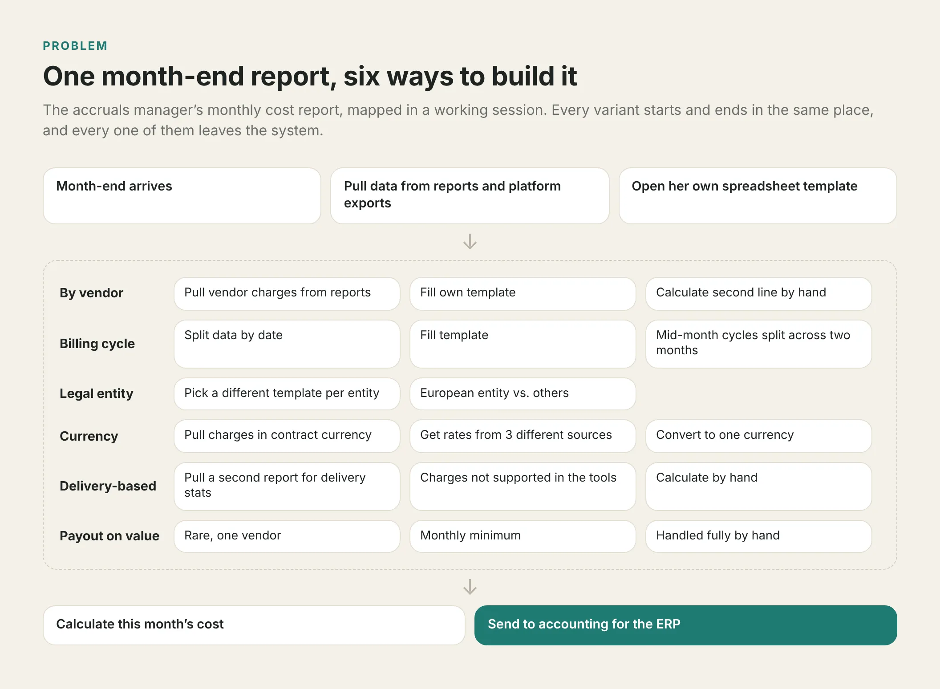Select the 'Fill own template' cell

click(523, 294)
